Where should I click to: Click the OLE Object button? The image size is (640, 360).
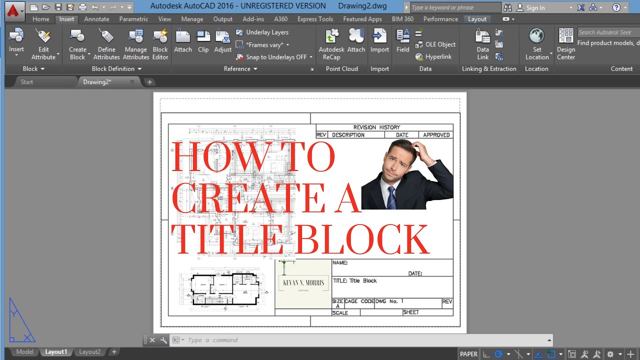tap(435, 44)
